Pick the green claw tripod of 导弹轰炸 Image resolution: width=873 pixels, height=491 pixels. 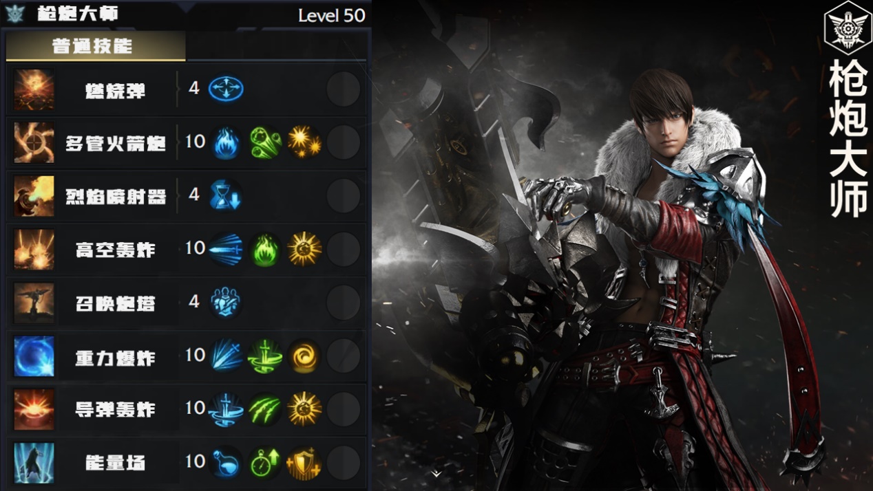[265, 410]
